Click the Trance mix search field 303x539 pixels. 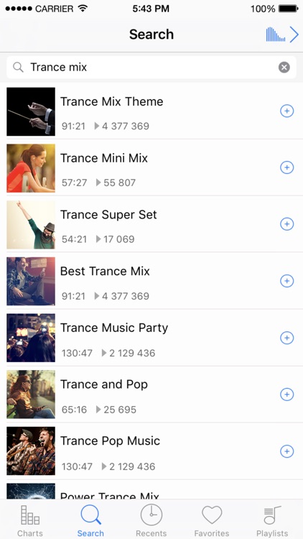pyautogui.click(x=151, y=68)
